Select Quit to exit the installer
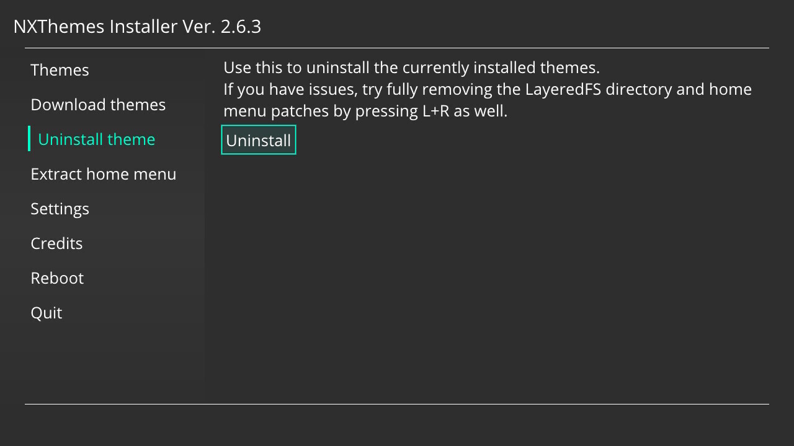794x446 pixels. click(47, 313)
